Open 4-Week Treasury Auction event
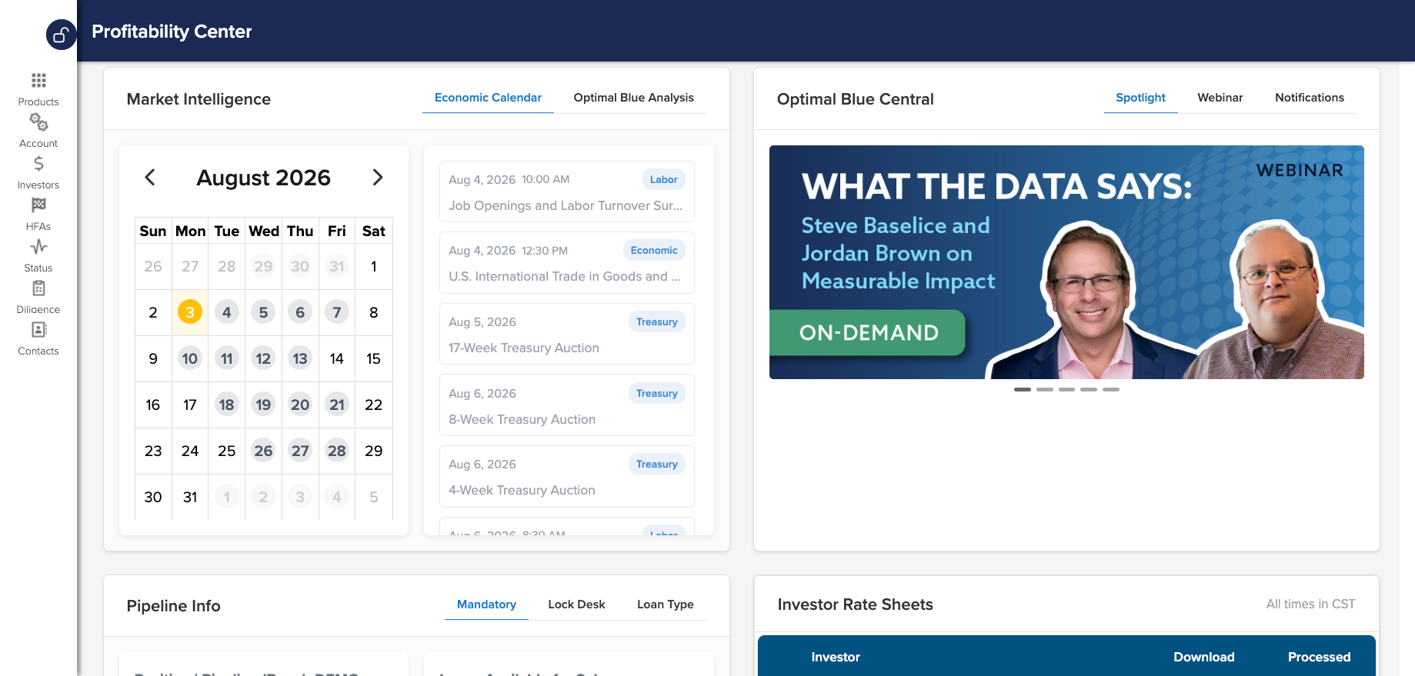The image size is (1415, 676). (567, 476)
